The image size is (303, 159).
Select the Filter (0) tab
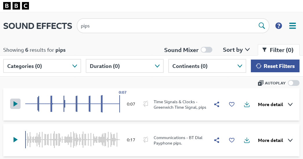[x=278, y=50]
